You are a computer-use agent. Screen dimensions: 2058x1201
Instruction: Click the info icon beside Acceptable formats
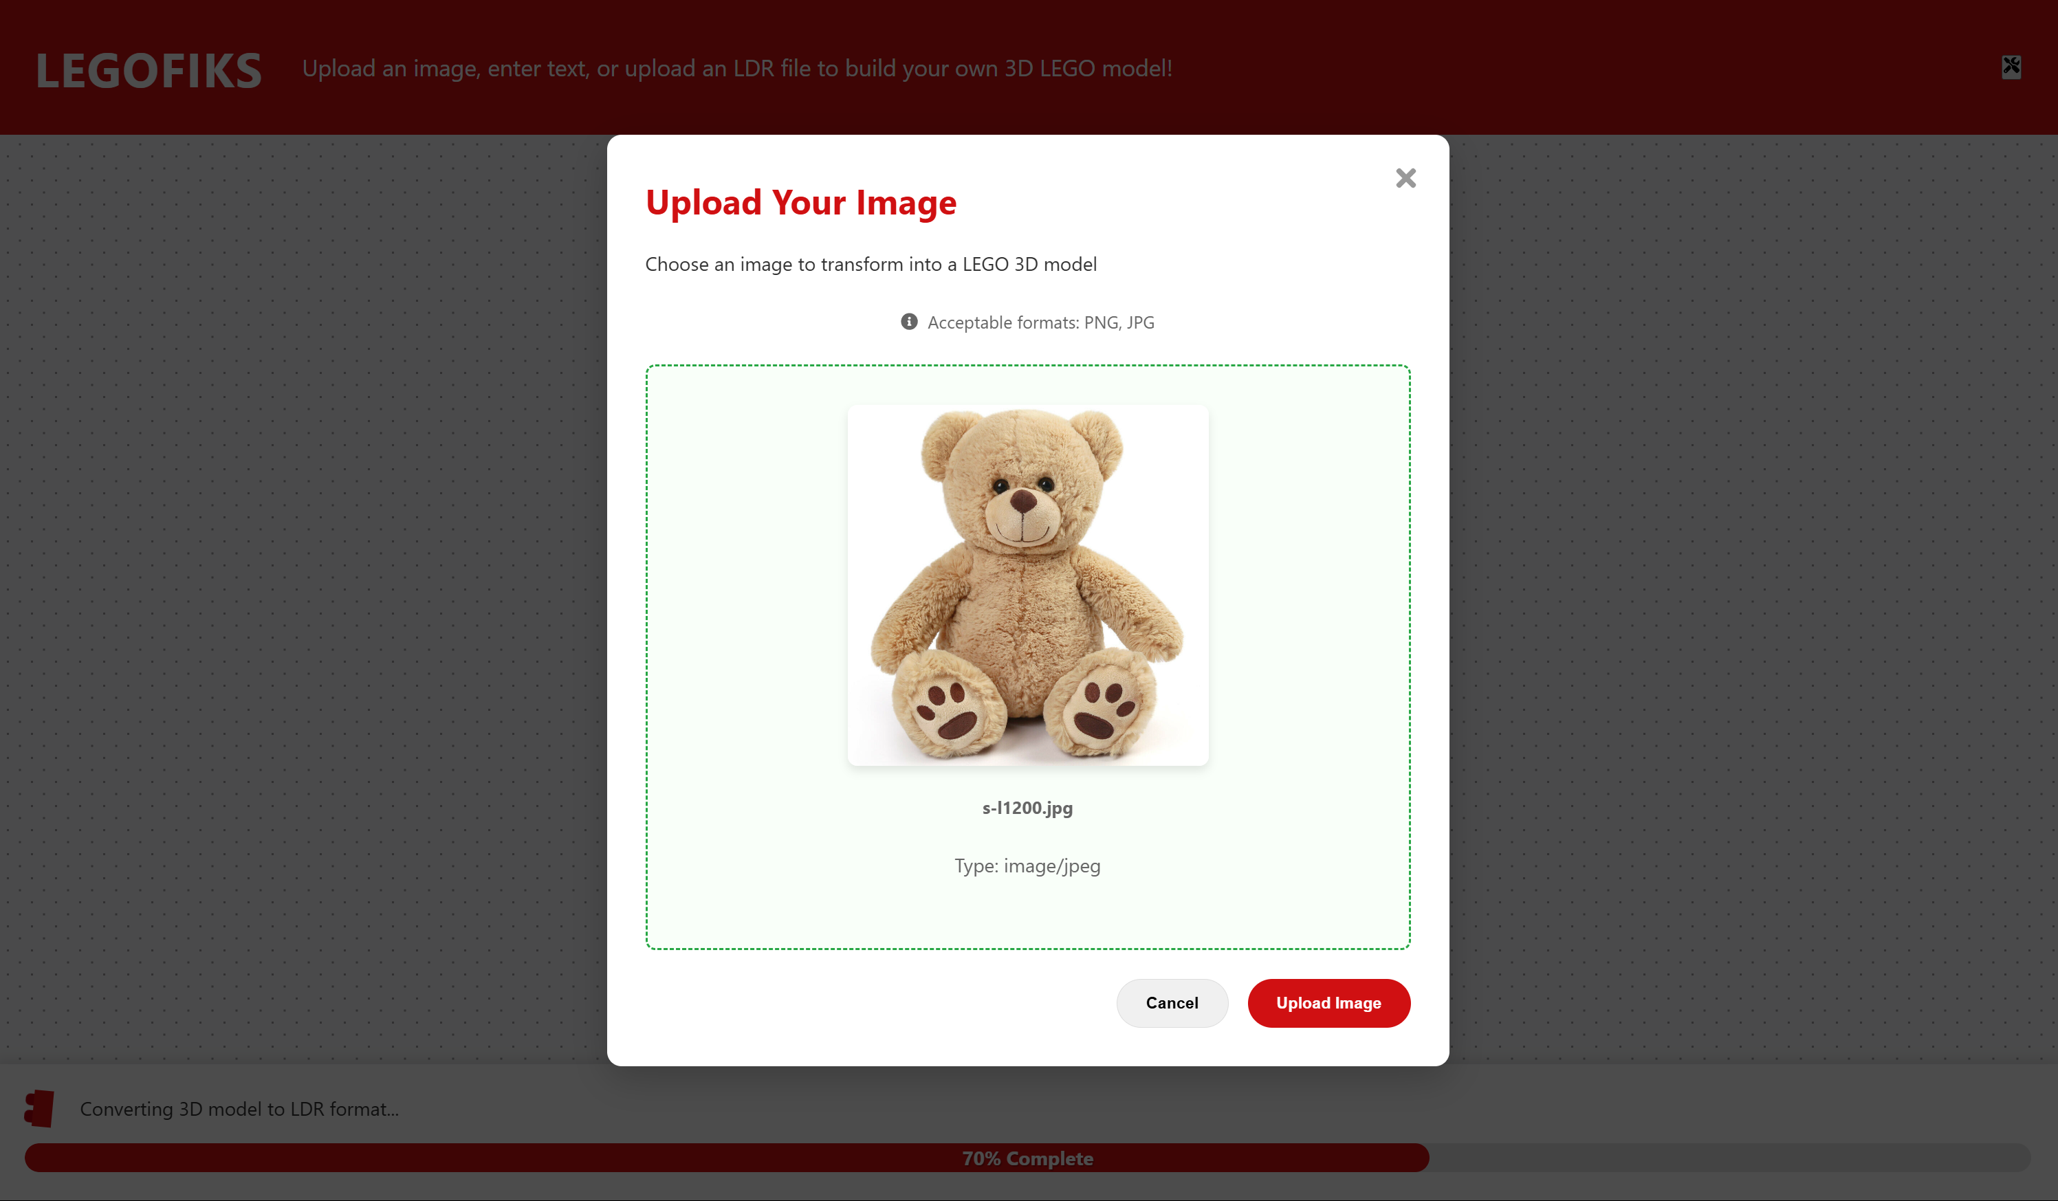click(908, 322)
